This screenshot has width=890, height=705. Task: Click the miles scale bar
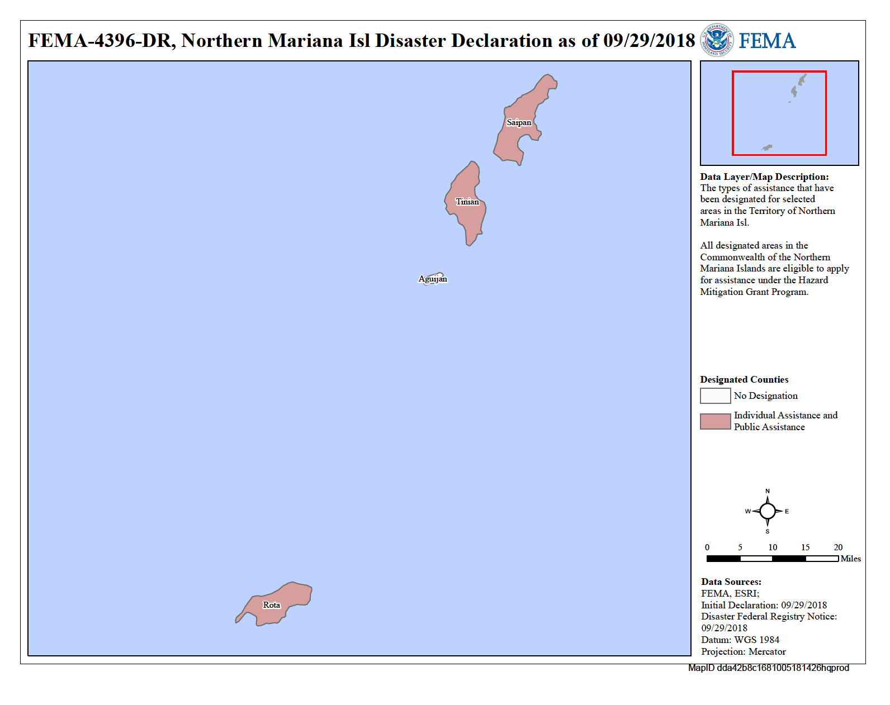click(773, 559)
